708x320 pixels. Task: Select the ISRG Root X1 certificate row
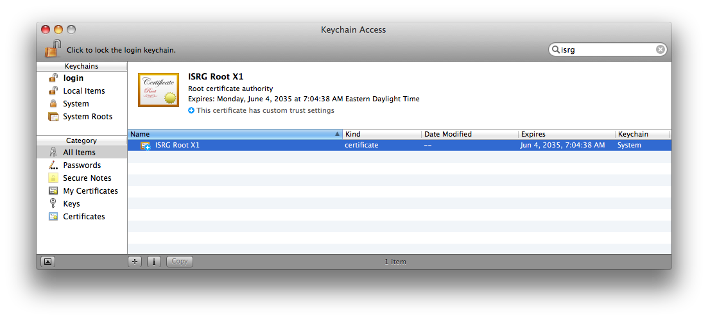pos(257,146)
